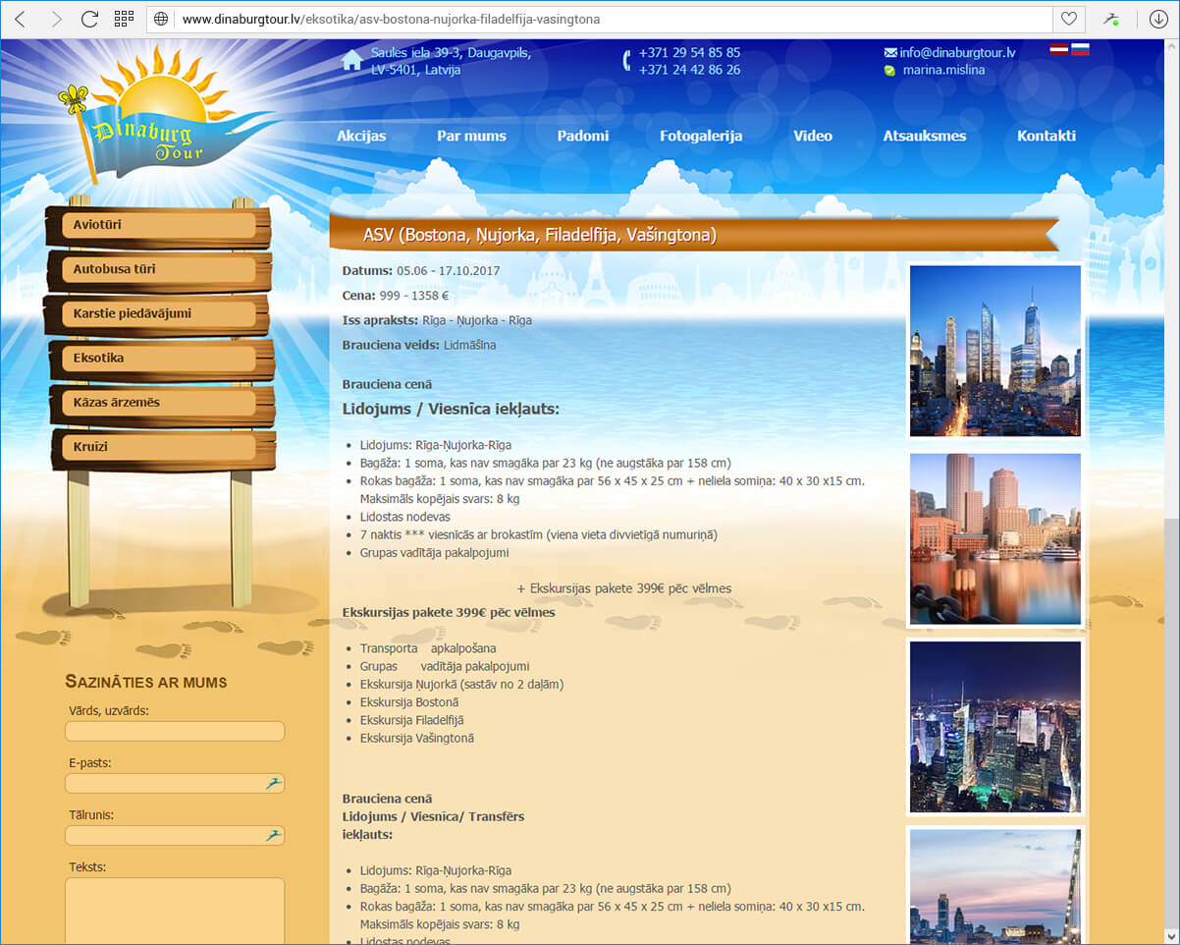1180x945 pixels.
Task: Go forward with the browser forward arrow
Action: click(55, 19)
